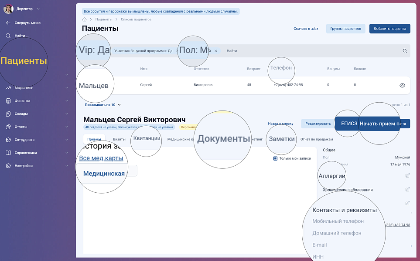Open the Отчет по продажам tab
The height and width of the screenshot is (261, 420).
tap(317, 139)
